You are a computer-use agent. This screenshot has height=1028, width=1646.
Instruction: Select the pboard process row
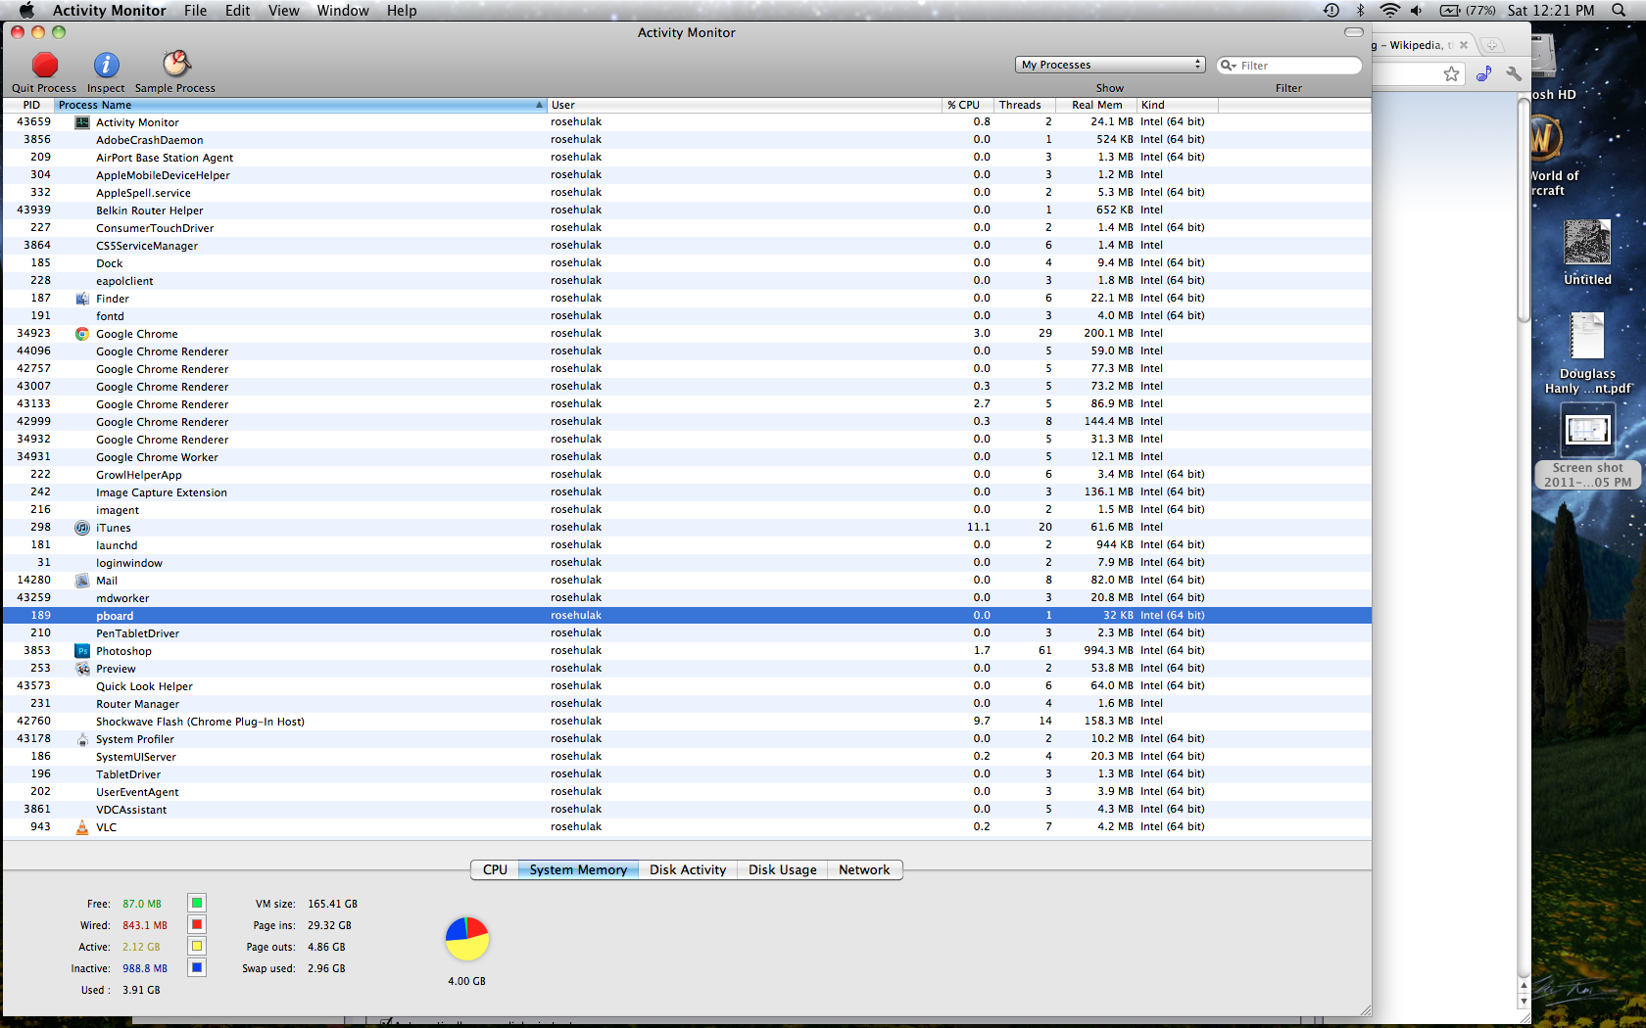tap(687, 616)
